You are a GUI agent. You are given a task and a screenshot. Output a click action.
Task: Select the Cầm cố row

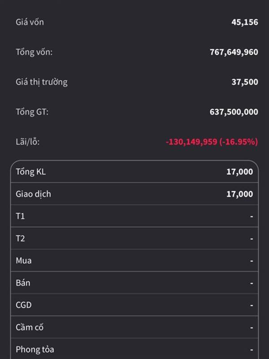click(x=134, y=327)
